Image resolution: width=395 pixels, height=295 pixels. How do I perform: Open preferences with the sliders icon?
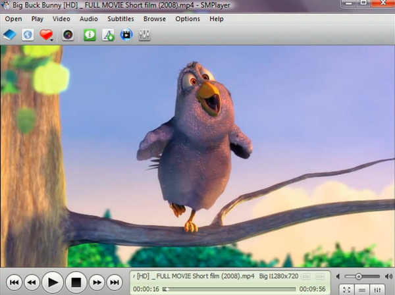144,35
